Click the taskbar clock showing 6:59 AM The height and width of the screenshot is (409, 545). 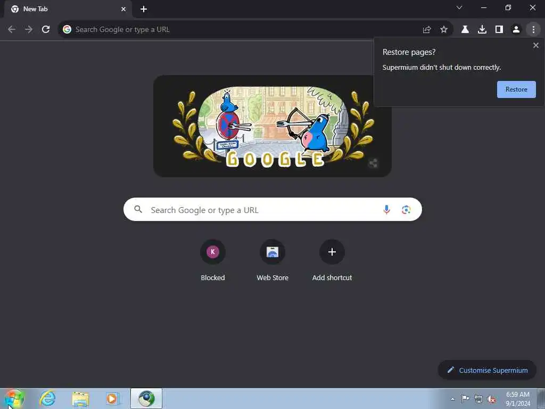[518, 399]
